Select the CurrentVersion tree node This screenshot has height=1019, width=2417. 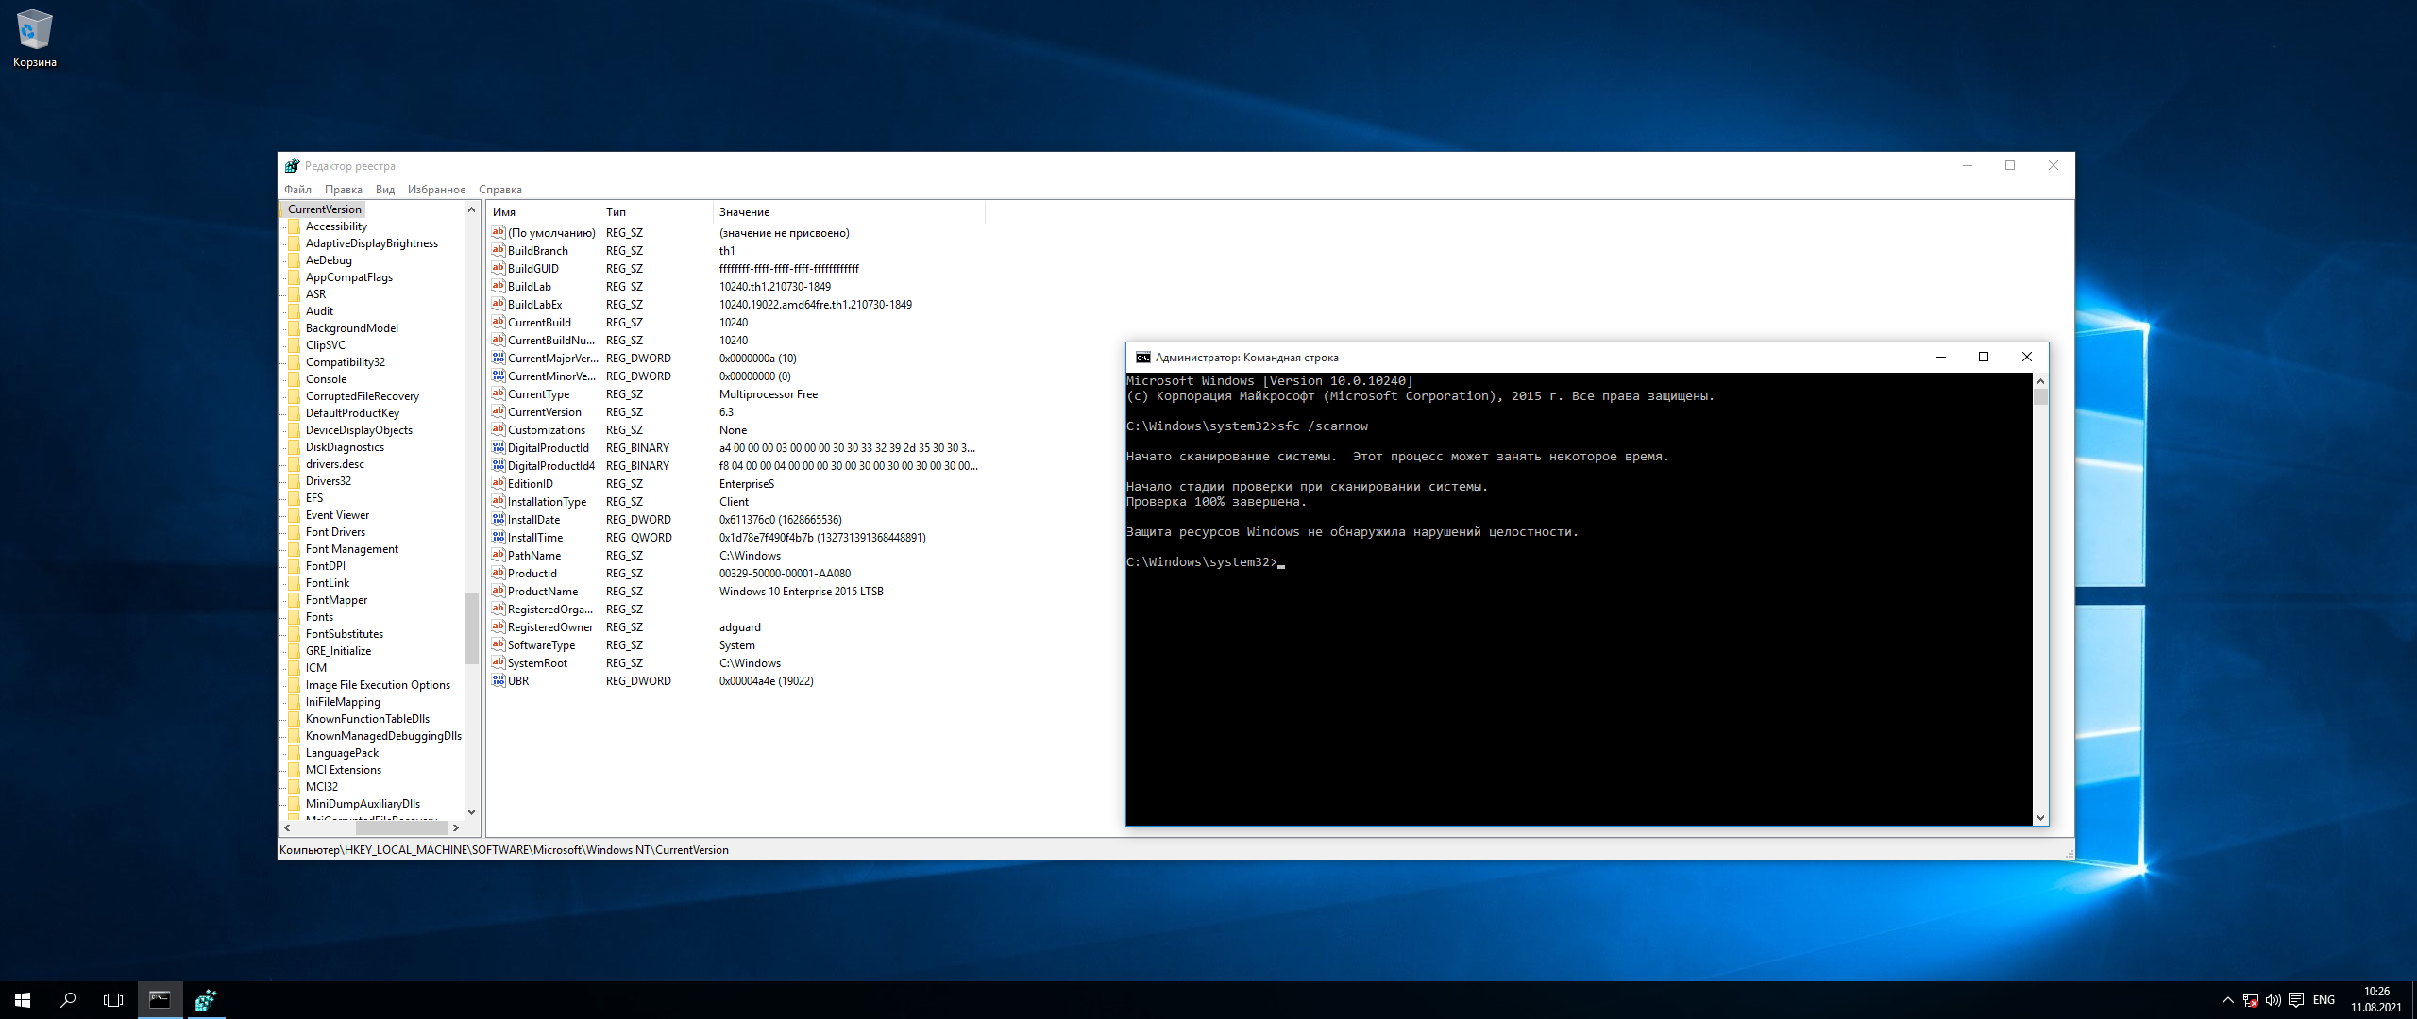click(324, 209)
